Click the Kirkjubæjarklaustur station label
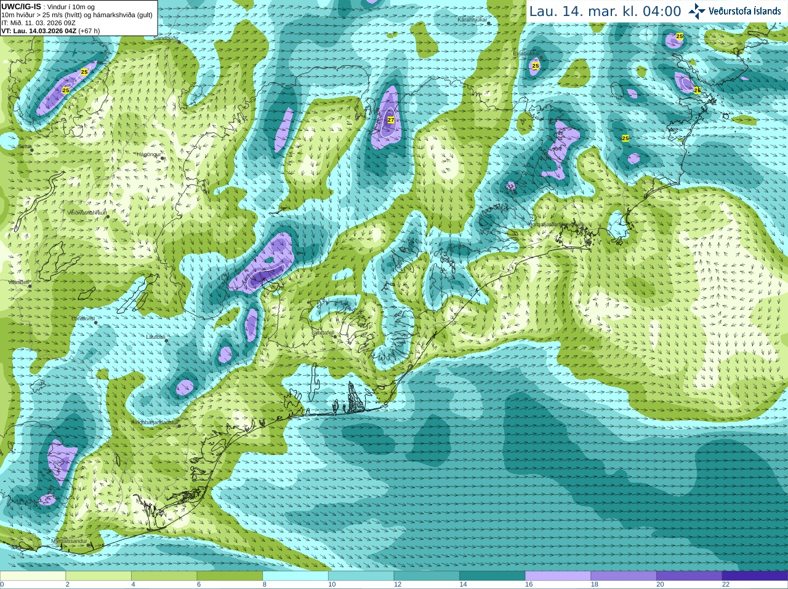The width and height of the screenshot is (788, 589). (155, 422)
